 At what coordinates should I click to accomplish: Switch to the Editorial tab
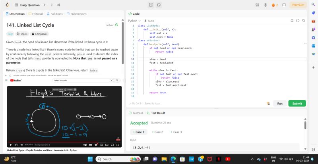pos(35,14)
